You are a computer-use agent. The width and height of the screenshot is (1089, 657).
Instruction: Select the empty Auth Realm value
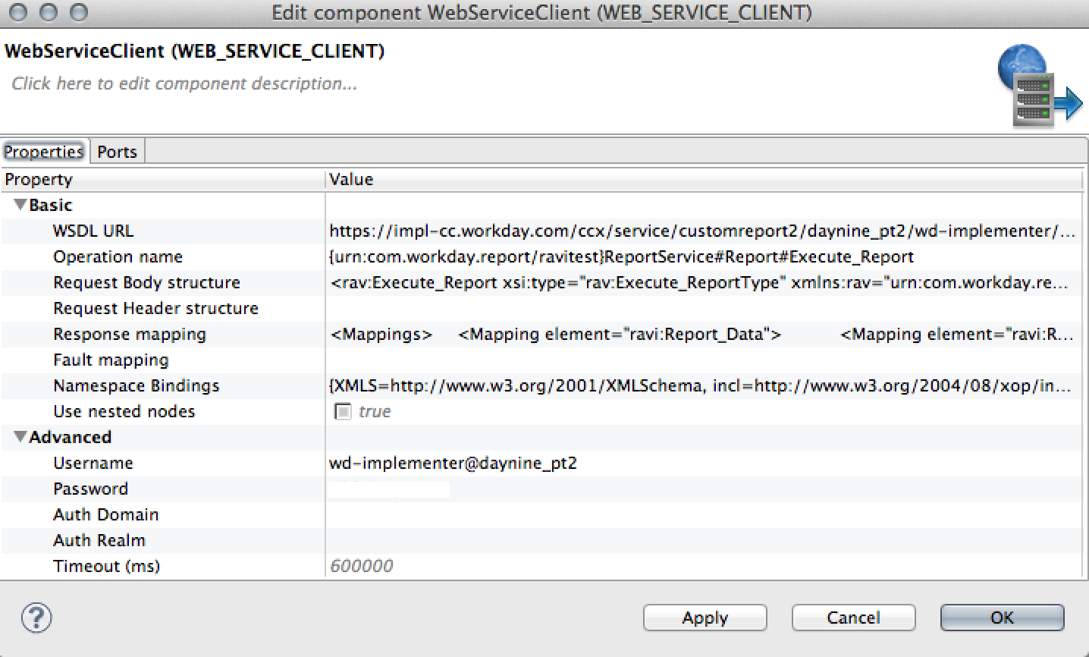point(704,540)
